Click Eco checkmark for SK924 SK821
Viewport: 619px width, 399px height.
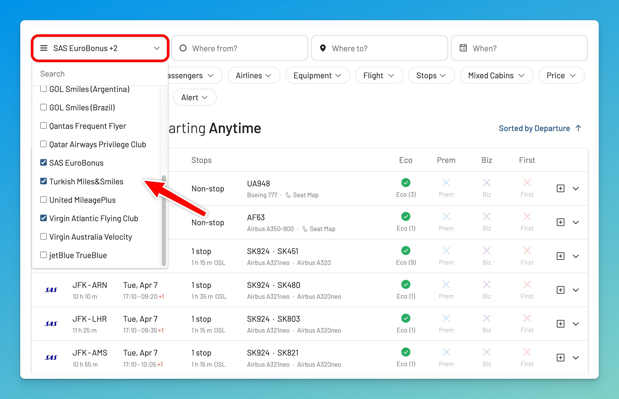click(x=406, y=352)
